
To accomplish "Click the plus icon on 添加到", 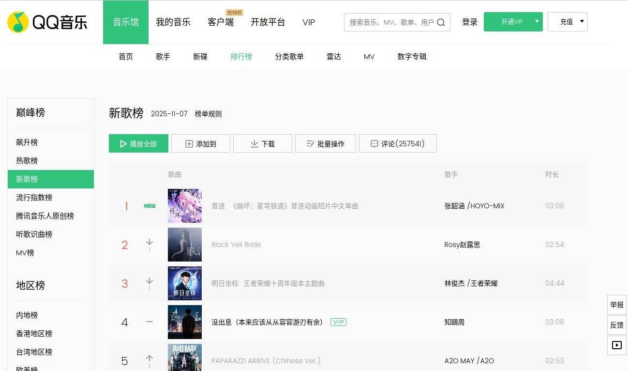I will tap(189, 144).
